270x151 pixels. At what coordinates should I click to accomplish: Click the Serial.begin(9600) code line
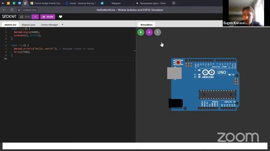tap(27, 32)
